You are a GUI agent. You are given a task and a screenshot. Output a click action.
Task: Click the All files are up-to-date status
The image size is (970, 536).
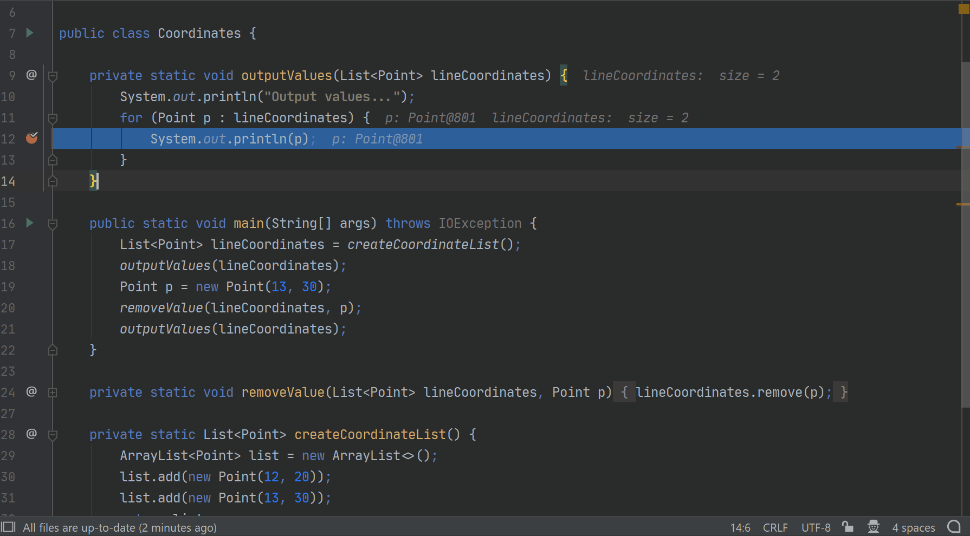point(120,527)
